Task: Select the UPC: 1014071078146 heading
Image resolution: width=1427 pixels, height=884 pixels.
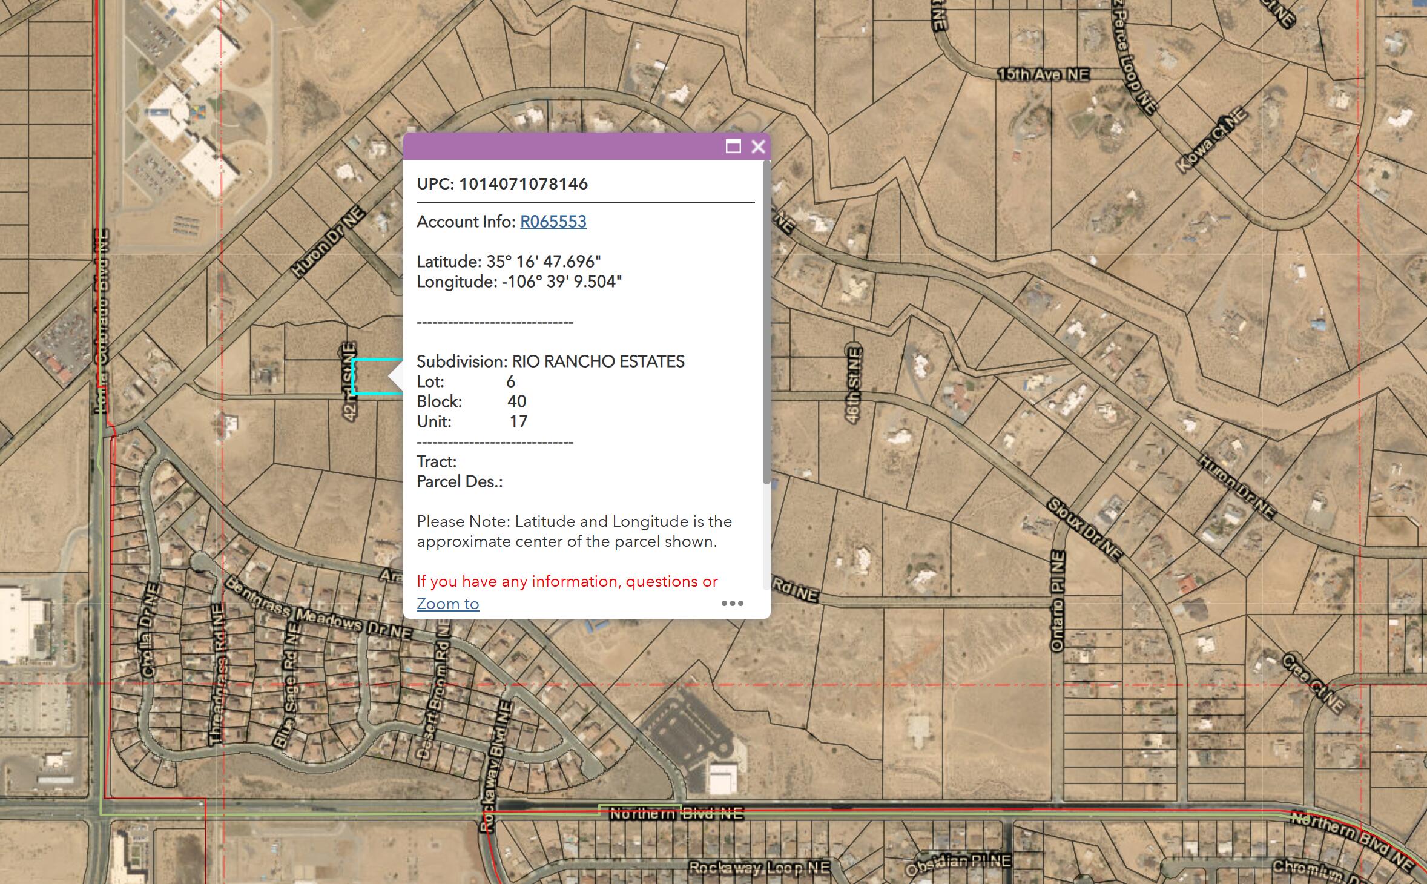Action: (x=502, y=184)
